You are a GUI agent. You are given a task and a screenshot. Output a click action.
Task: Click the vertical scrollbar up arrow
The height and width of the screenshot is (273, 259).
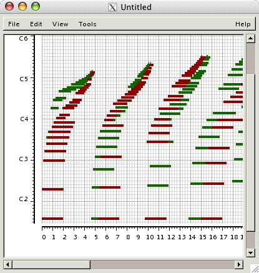click(x=250, y=39)
